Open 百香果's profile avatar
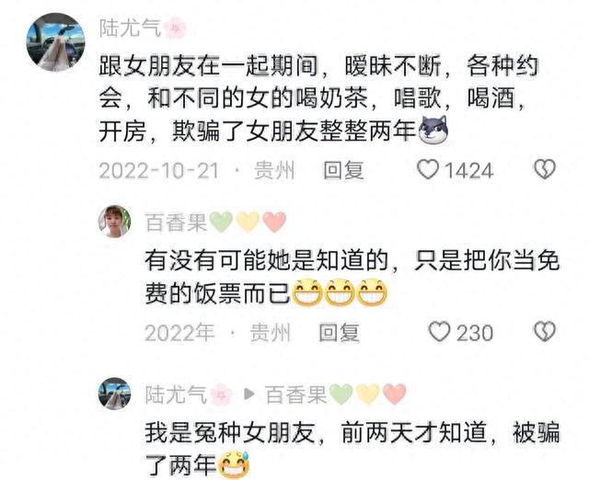The width and height of the screenshot is (589, 480). pyautogui.click(x=114, y=222)
